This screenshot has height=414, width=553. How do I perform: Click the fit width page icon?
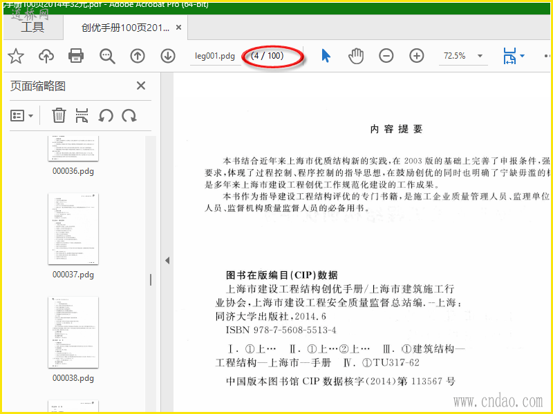pyautogui.click(x=509, y=56)
